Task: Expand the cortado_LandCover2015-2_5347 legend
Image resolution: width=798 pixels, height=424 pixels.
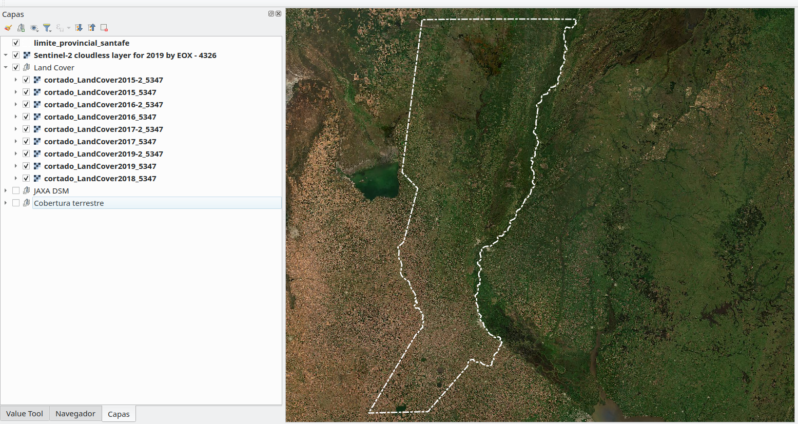Action: coord(16,80)
